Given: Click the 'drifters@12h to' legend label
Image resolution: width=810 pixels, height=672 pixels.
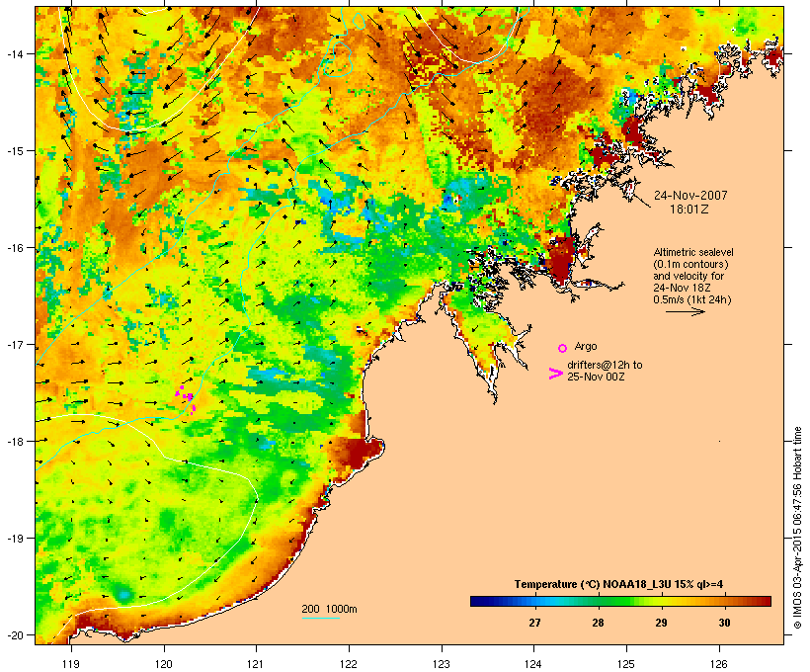Looking at the screenshot, I should point(605,365).
